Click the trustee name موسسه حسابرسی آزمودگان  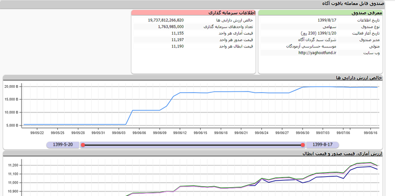tap(311, 46)
